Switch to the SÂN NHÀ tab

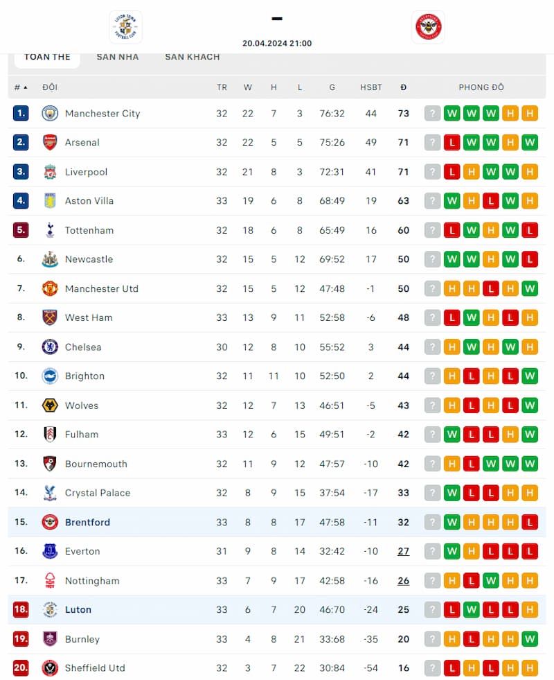[118, 57]
